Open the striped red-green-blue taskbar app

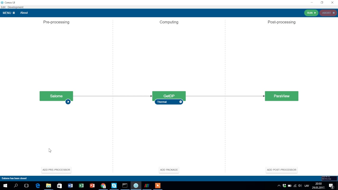[x=147, y=186]
